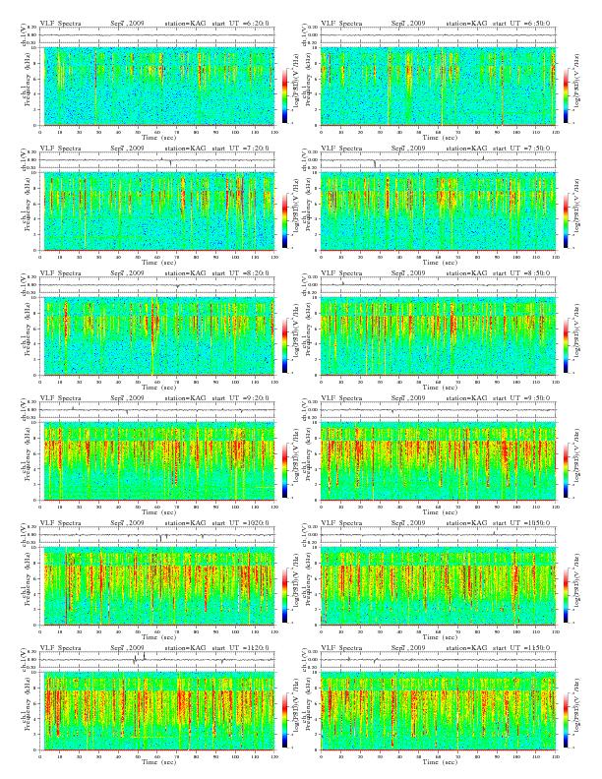
Task: Pick the spectrogram with start UT 9:50:0
Action: click(439, 461)
